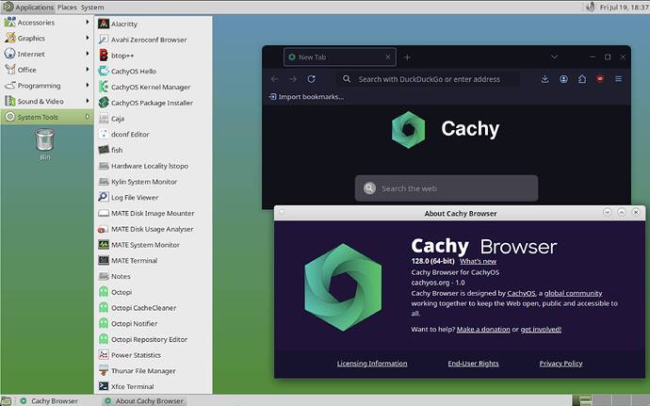
Task: Open Licensing Information link
Action: [x=372, y=364]
